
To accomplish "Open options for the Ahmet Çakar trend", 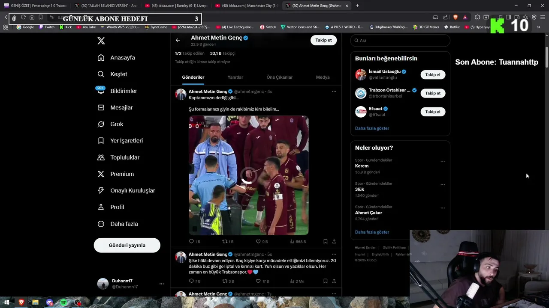I will 443,208.
